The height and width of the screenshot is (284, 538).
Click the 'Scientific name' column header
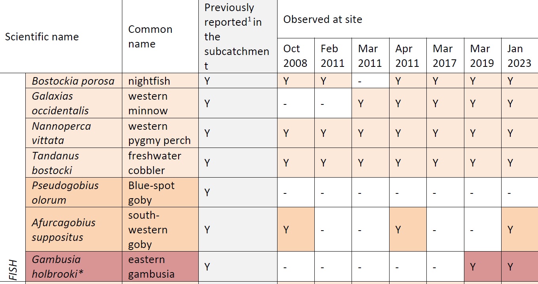[x=42, y=37]
